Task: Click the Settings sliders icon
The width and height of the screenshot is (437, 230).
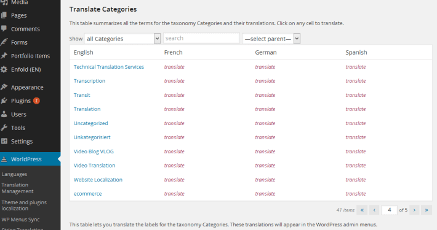Action: point(4,141)
